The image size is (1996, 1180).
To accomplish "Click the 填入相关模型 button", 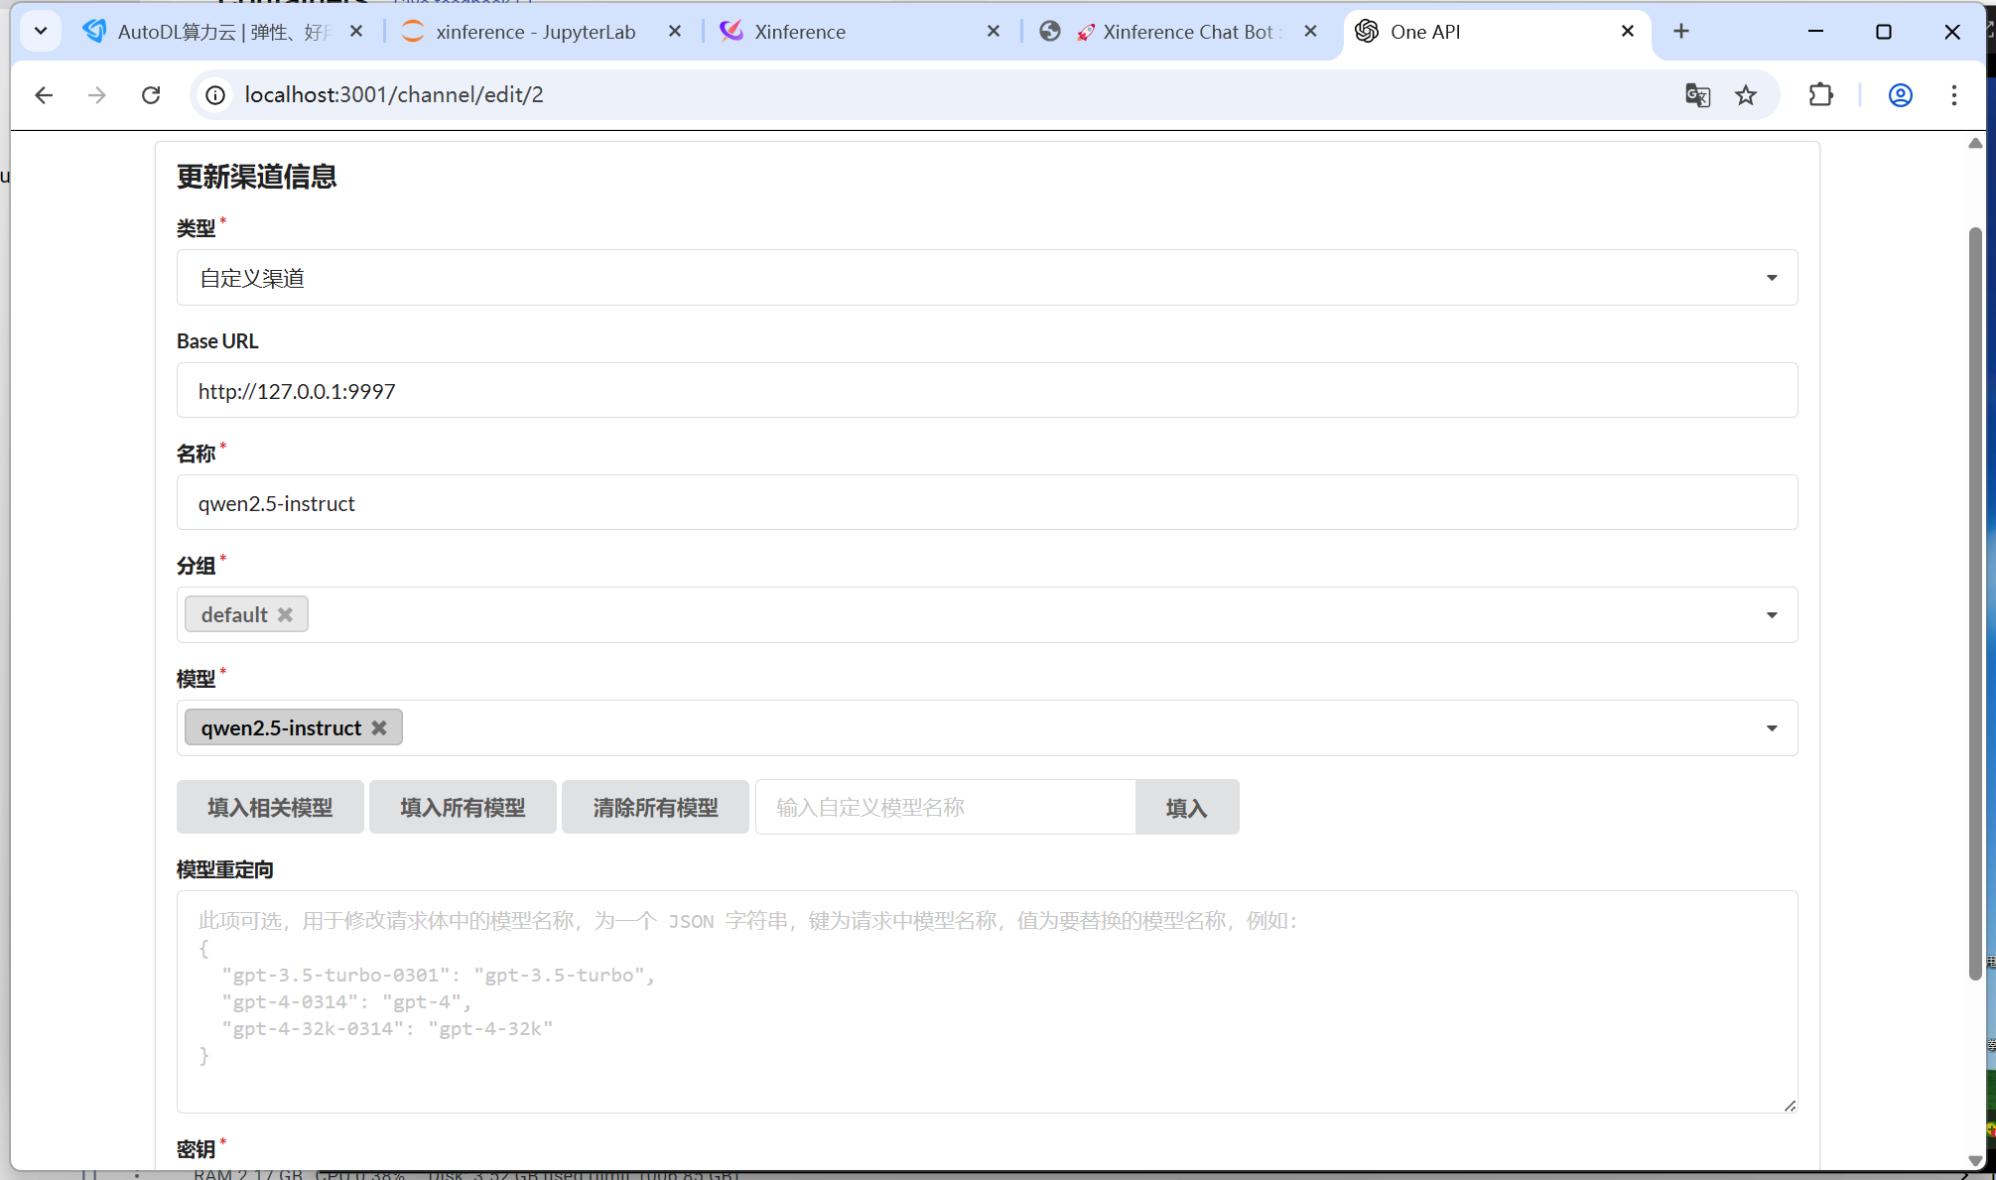I will (x=270, y=807).
